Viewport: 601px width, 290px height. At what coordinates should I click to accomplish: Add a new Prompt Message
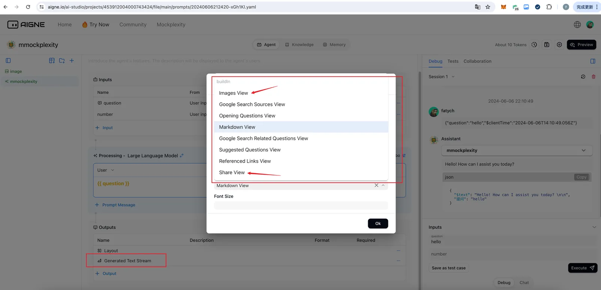tap(115, 205)
